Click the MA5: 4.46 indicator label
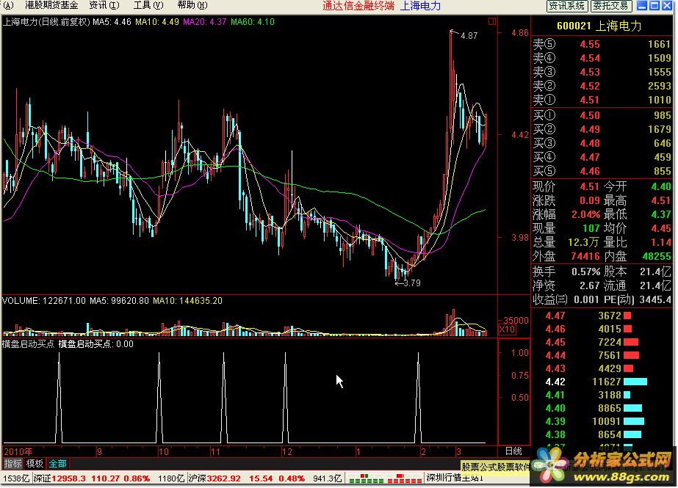 pos(112,22)
